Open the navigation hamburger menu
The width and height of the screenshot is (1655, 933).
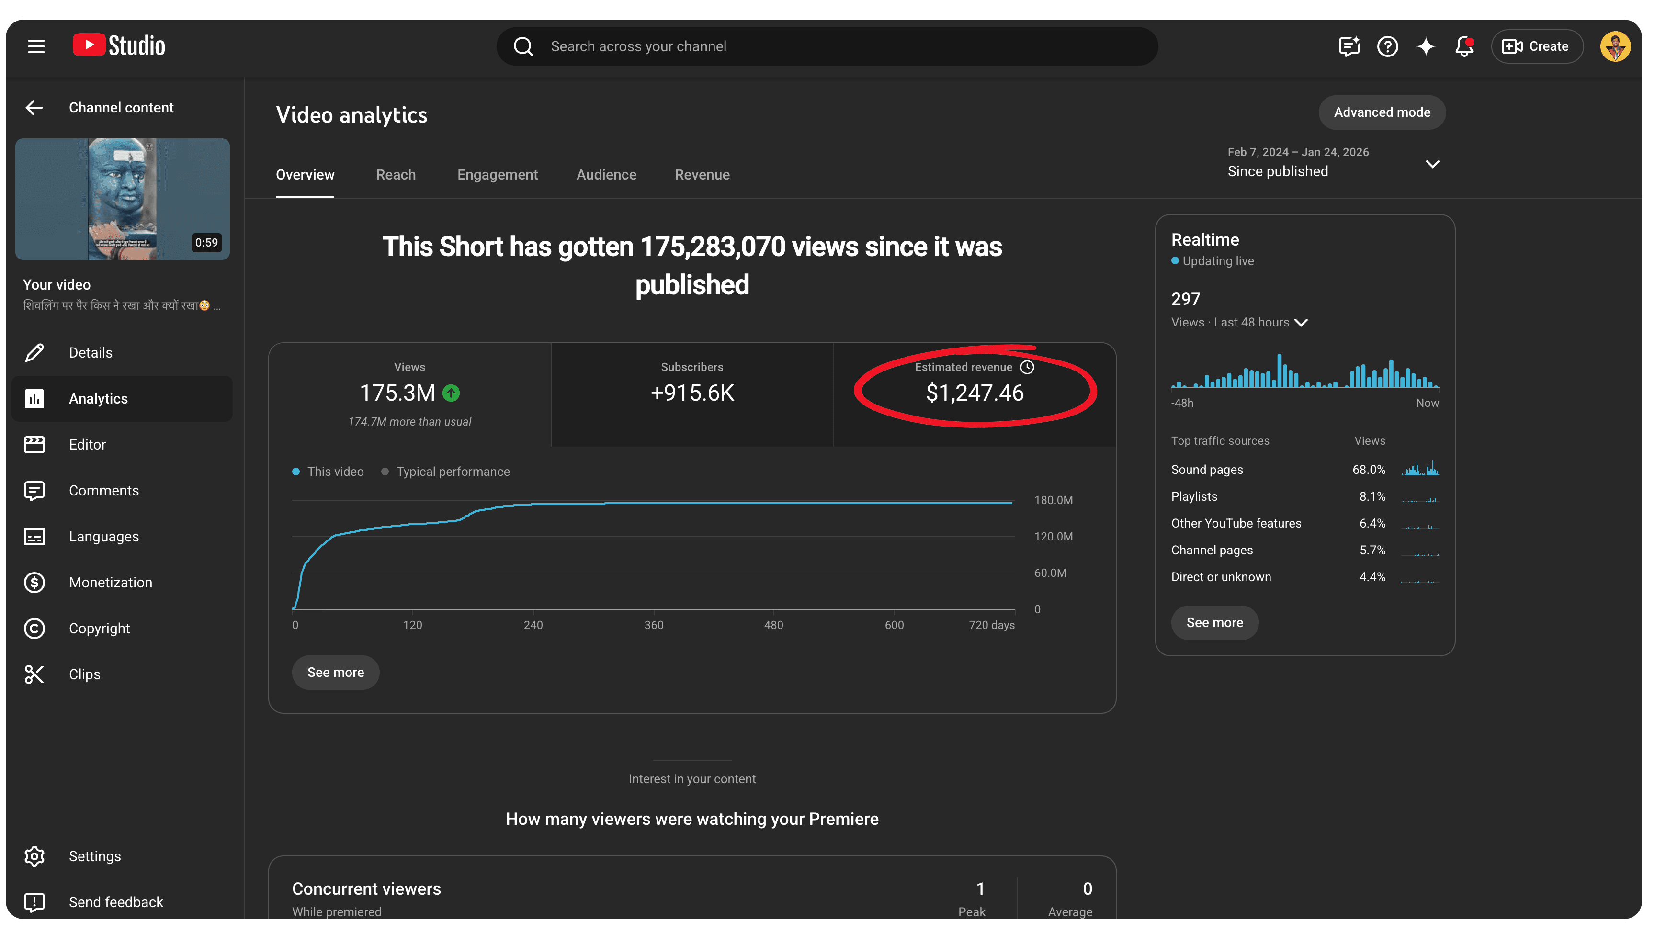(36, 45)
